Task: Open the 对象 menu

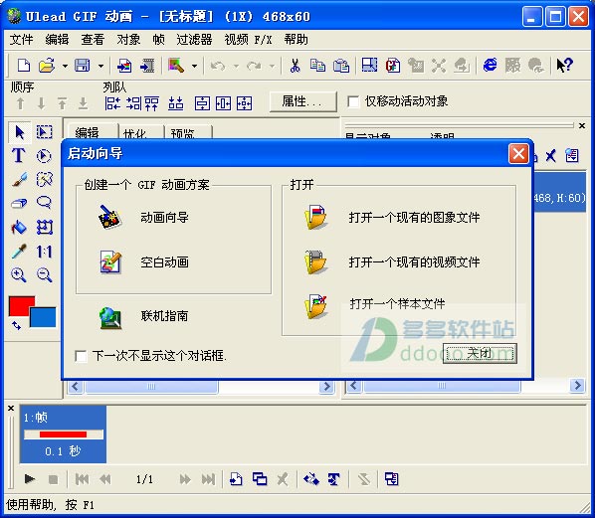Action: 128,40
